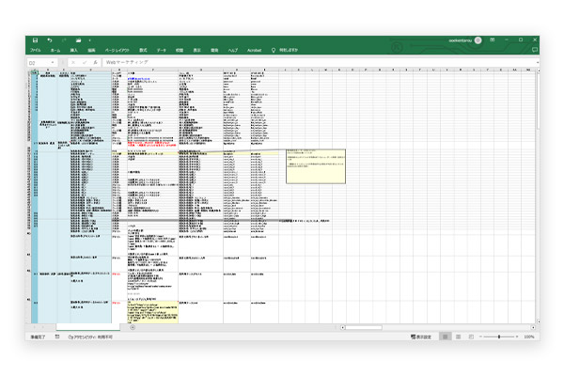The width and height of the screenshot is (564, 376).
Task: Add a new sheet with the plus icon
Action: 133,327
